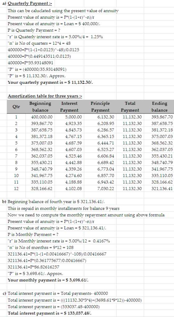Viewport: 174px width, 317px height.
Task: Click the 'P is Quarterly Payment = ?' cell
Action: tap(34, 30)
